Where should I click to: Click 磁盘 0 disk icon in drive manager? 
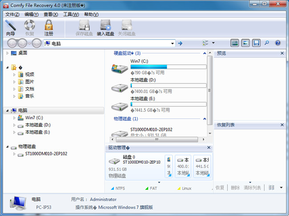(114, 161)
